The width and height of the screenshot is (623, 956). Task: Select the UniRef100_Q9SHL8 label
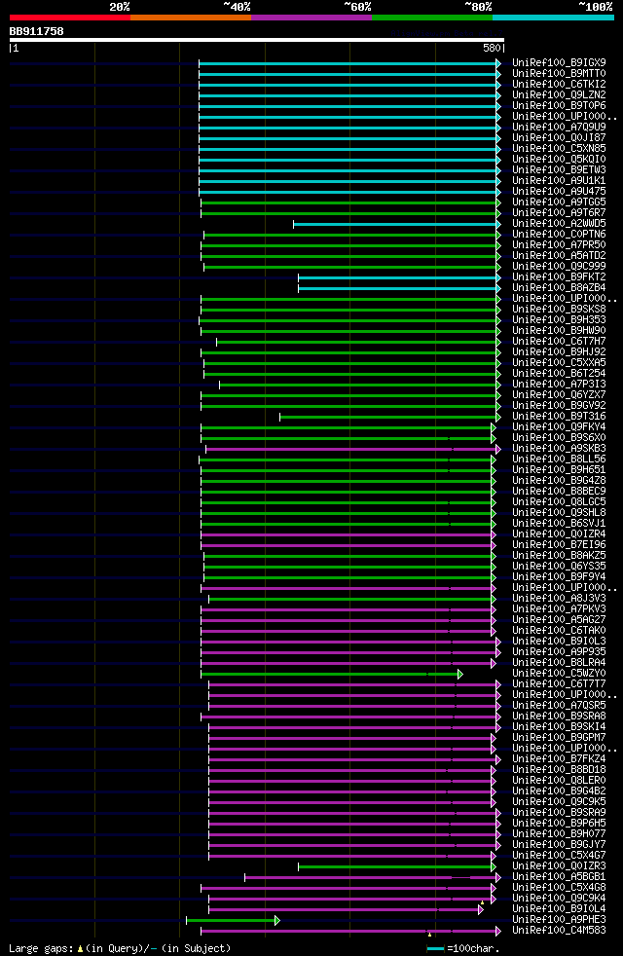pyautogui.click(x=559, y=513)
